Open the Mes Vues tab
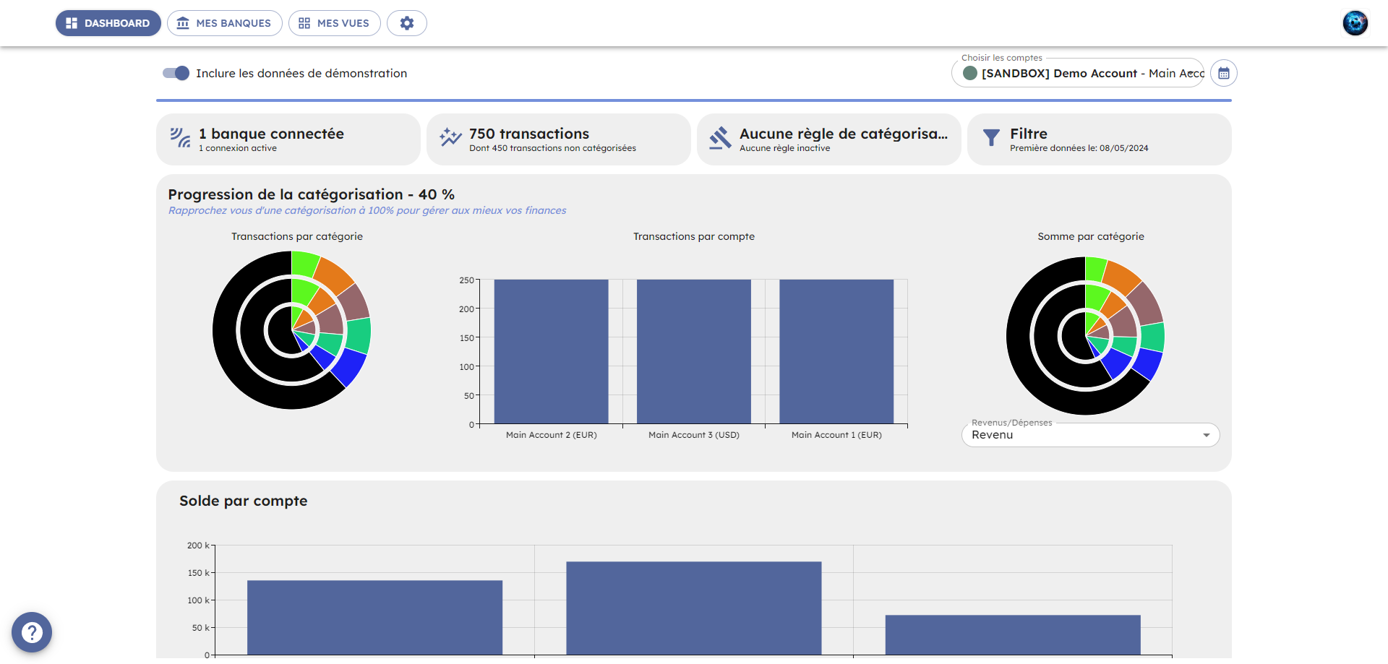1388x664 pixels. (x=334, y=23)
